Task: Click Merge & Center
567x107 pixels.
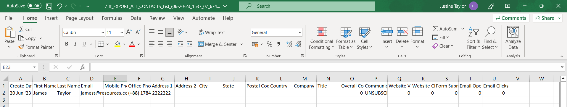Action: point(218,44)
